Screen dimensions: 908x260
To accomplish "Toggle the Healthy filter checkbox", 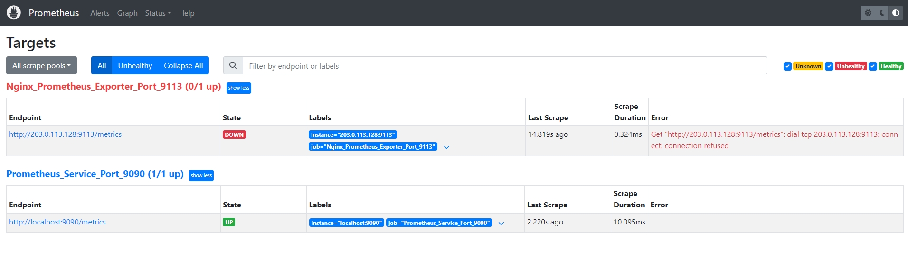I will (873, 66).
